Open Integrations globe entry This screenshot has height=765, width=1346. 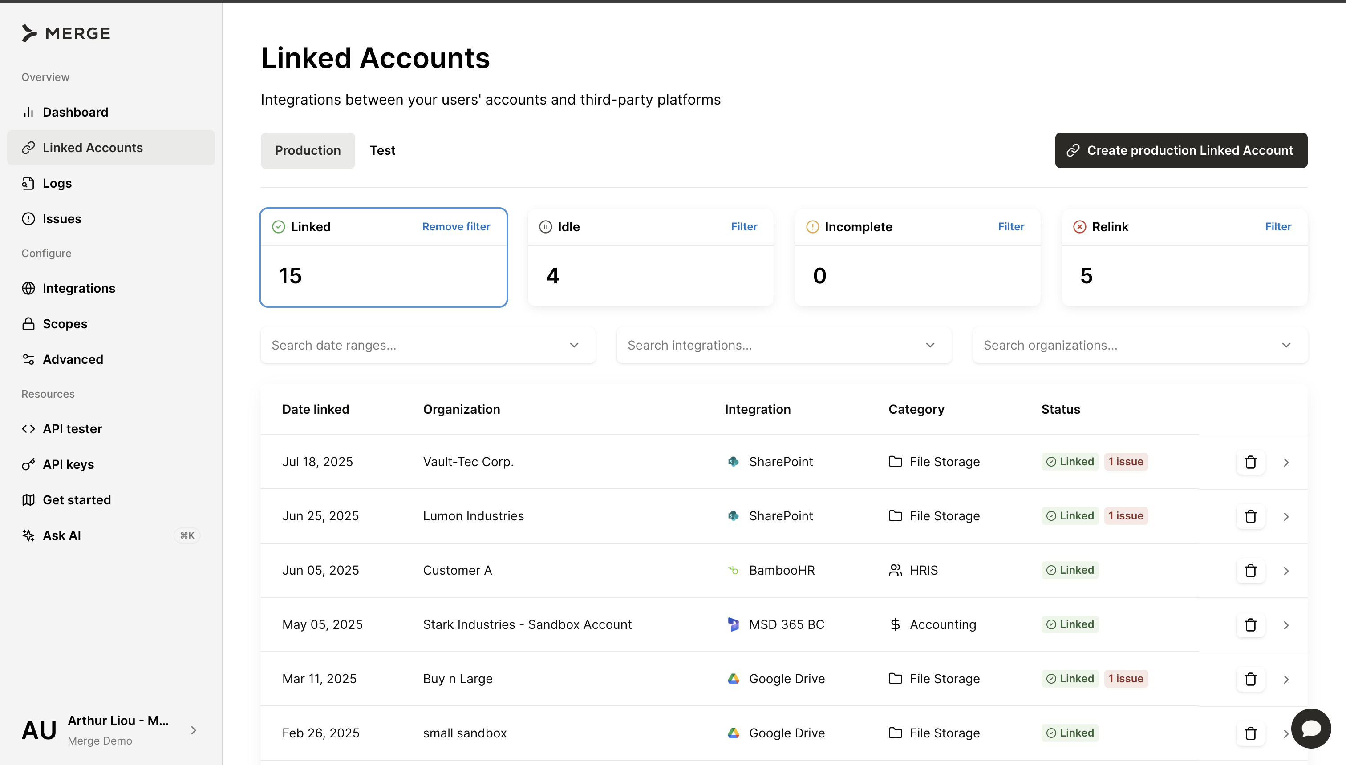click(x=28, y=288)
